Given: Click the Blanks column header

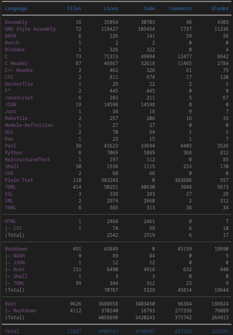Looking at the screenshot, I should point(220,8).
